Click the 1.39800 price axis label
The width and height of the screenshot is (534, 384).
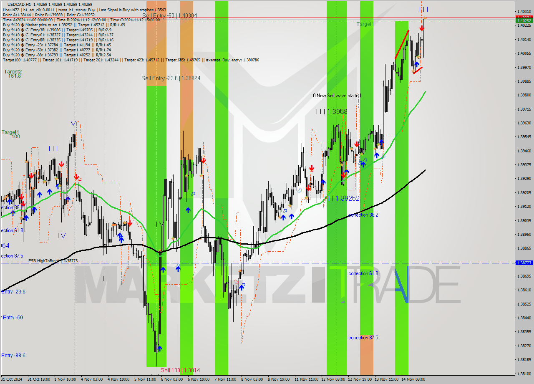pyautogui.click(x=524, y=95)
